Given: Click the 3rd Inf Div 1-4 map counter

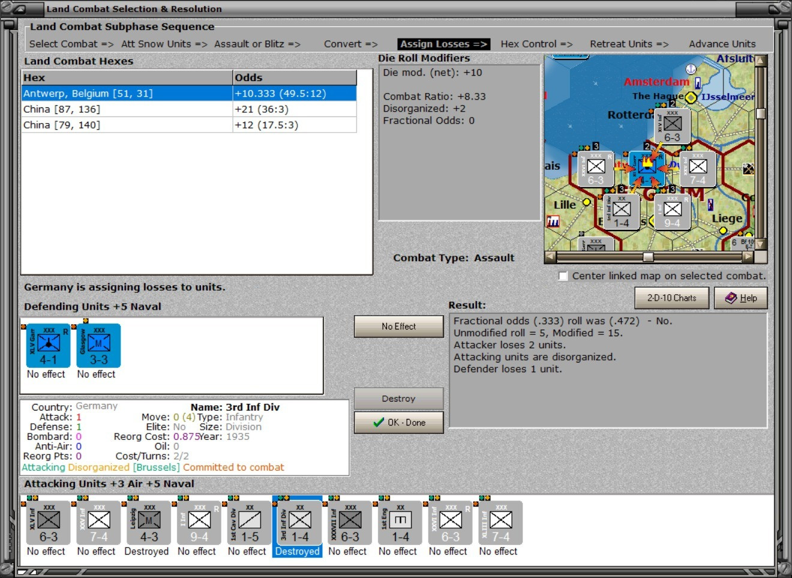Looking at the screenshot, I should [x=622, y=212].
